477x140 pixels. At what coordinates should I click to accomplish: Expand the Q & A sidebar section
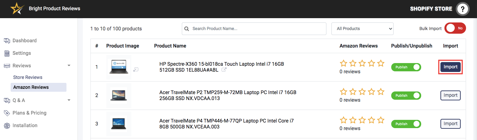pyautogui.click(x=69, y=100)
